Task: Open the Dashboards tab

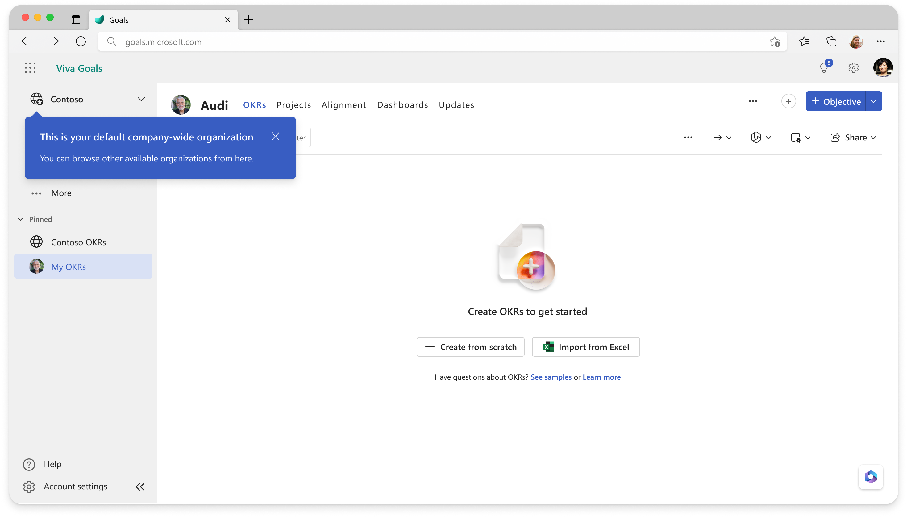Action: 402,104
